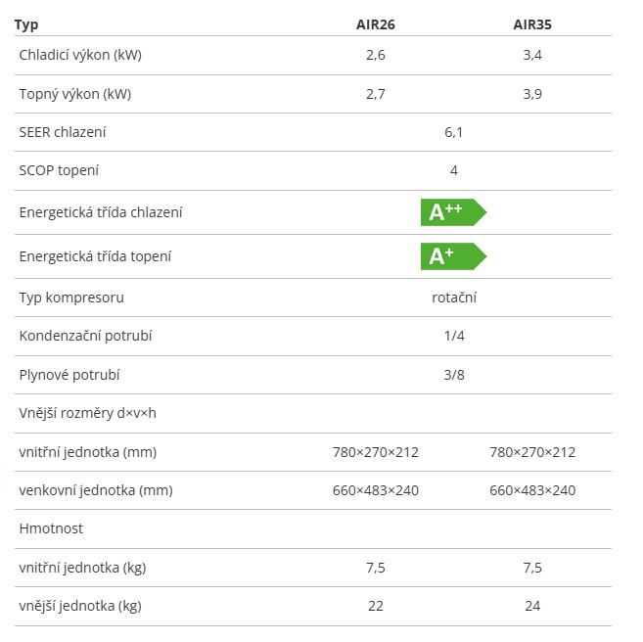Screen dimensions: 643x642
Task: Click AIR35 vnější jednotka weight 24
Action: coord(532,606)
